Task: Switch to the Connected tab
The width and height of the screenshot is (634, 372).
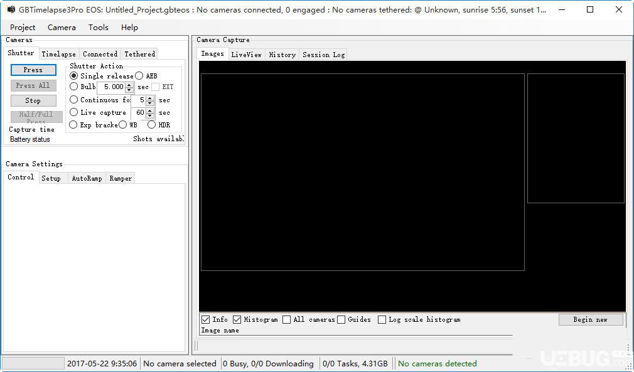Action: [x=100, y=54]
